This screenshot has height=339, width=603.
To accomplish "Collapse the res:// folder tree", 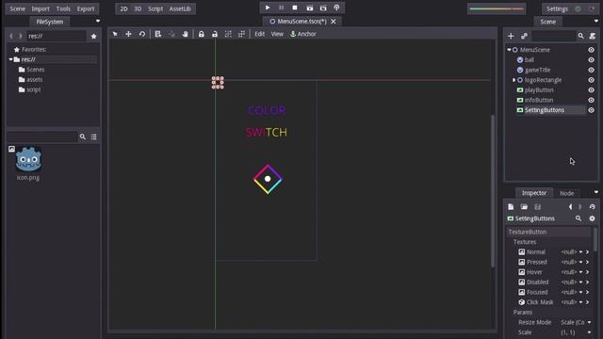I will pyautogui.click(x=10, y=59).
